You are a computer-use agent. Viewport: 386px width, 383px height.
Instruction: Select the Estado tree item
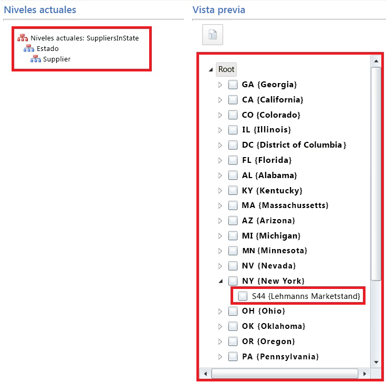click(48, 48)
